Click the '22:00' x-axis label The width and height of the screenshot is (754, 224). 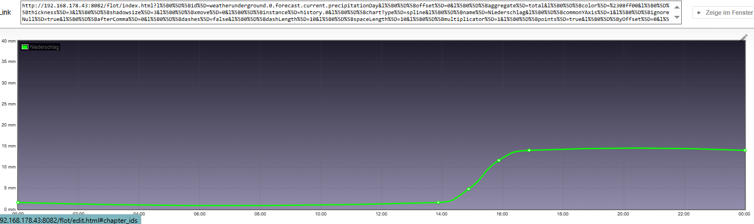pyautogui.click(x=684, y=214)
